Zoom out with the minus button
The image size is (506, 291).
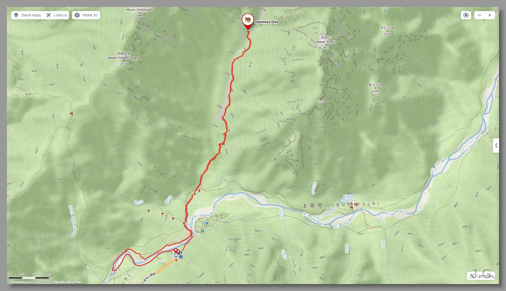[479, 15]
